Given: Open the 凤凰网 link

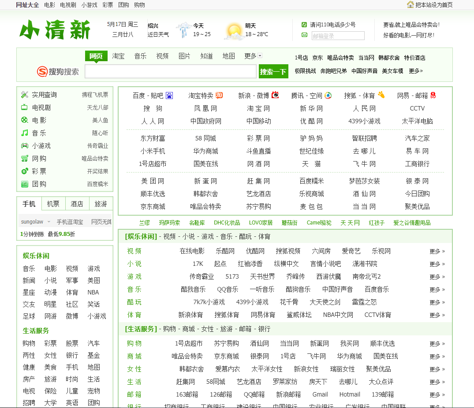Looking at the screenshot, I should click(x=205, y=108).
